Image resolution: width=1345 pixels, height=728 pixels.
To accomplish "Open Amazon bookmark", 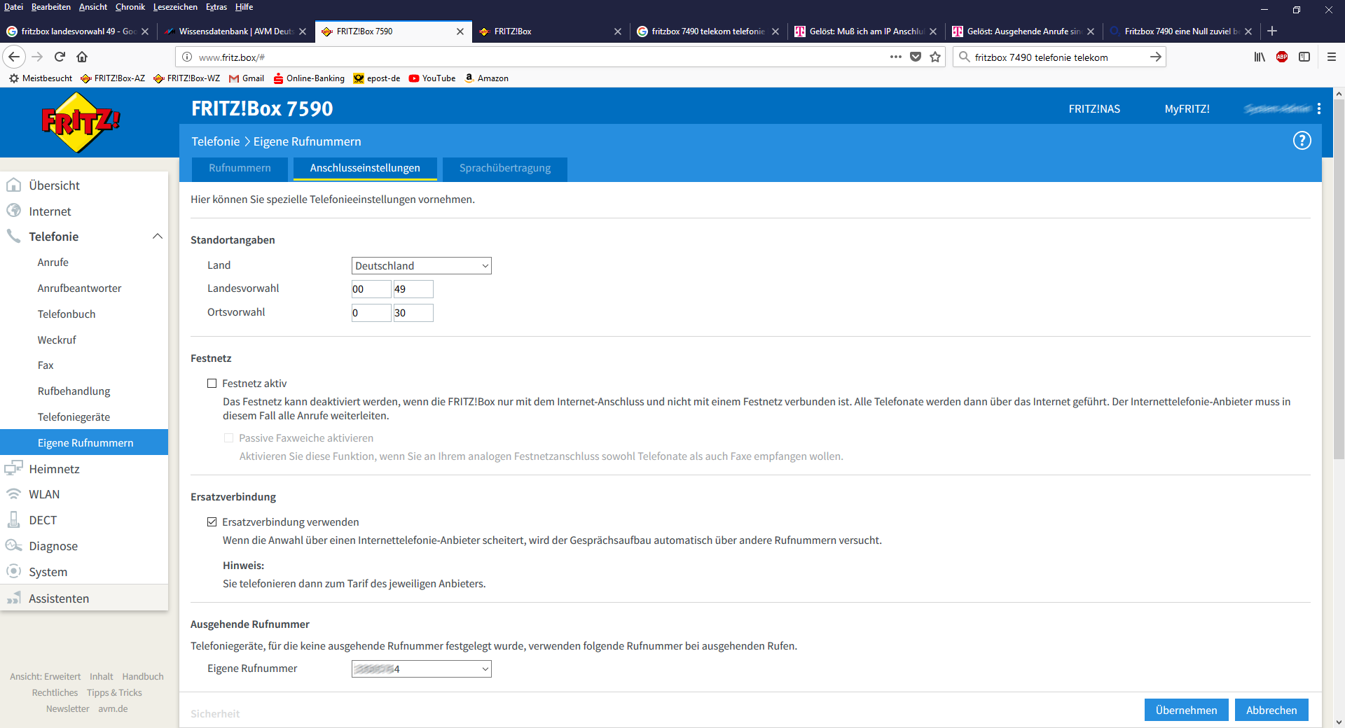I will click(486, 78).
